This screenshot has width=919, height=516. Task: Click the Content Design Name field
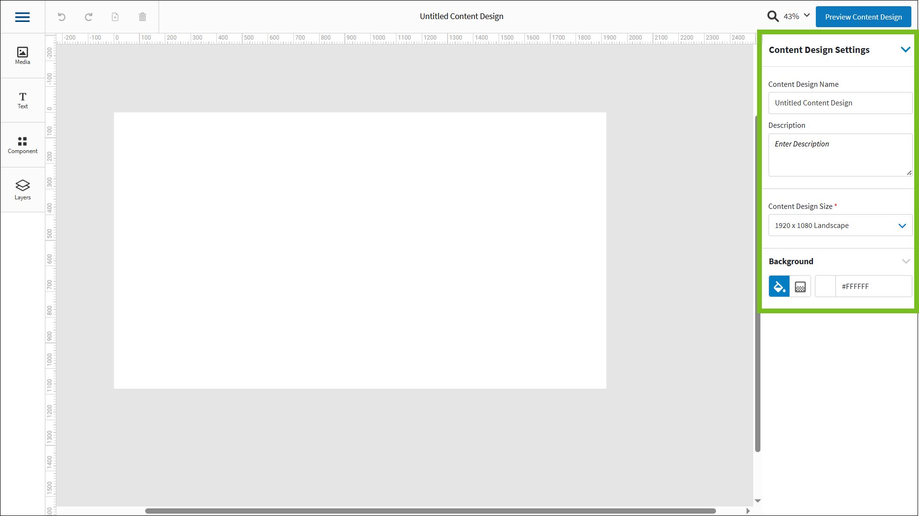840,103
